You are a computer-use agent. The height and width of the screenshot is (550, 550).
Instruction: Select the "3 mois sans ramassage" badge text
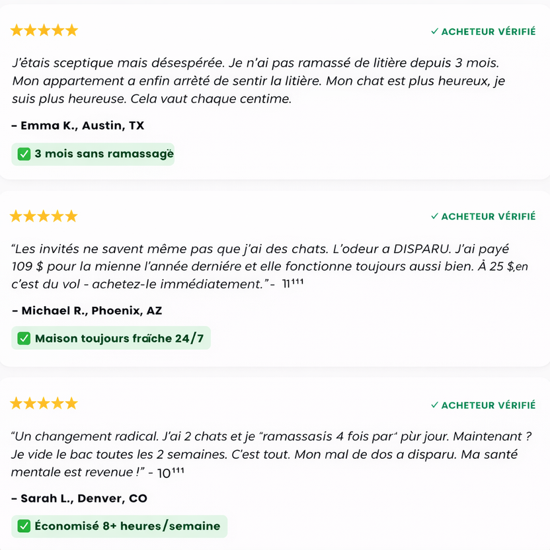[x=104, y=154]
